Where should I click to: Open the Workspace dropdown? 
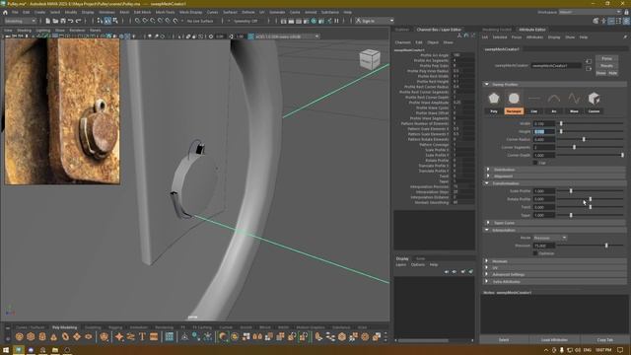point(590,12)
